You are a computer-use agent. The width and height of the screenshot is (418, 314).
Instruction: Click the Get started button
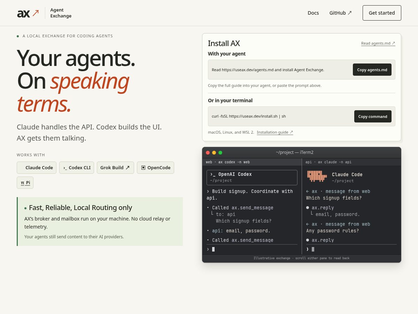click(382, 13)
